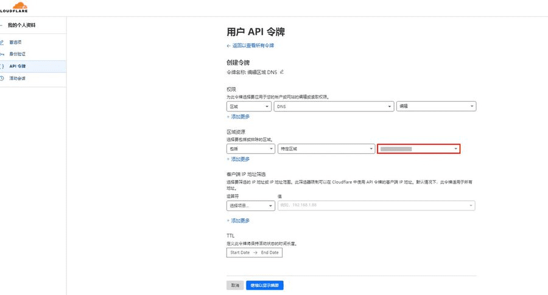This screenshot has height=295, width=548.
Task: Open the 选择项目 operator dropdown
Action: [x=250, y=206]
